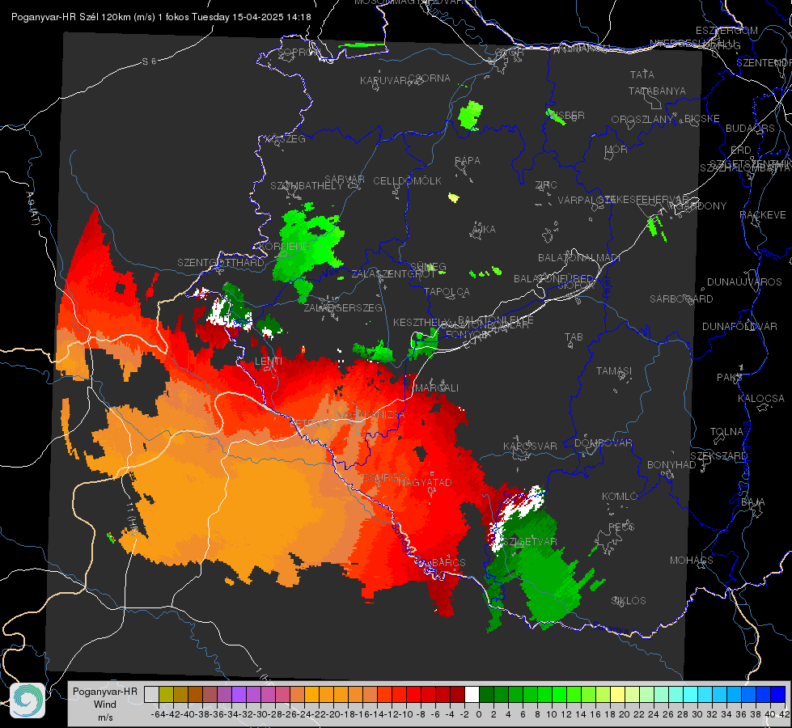Click the KOMLO town label
The width and height of the screenshot is (792, 728).
point(620,497)
